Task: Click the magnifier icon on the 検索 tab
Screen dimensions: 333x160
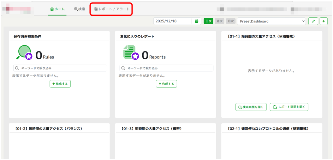Action: (x=76, y=9)
